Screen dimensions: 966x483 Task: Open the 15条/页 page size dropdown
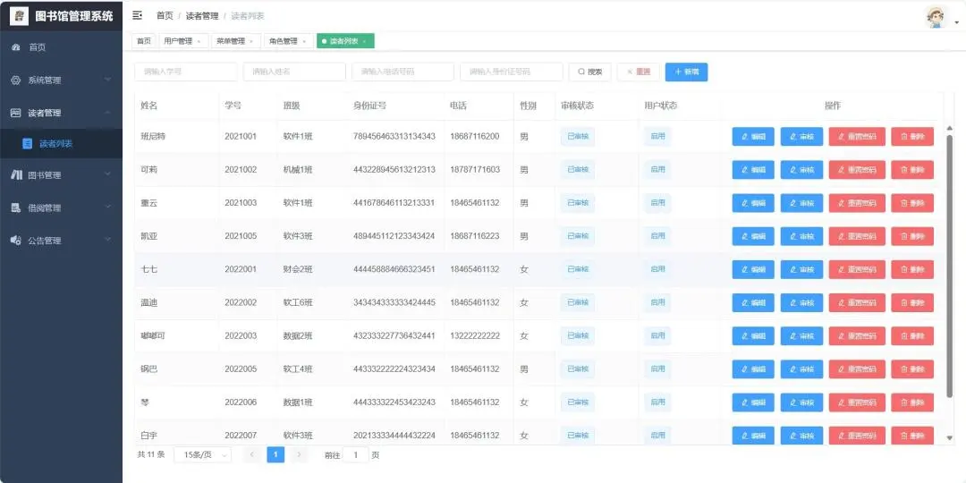coord(203,454)
